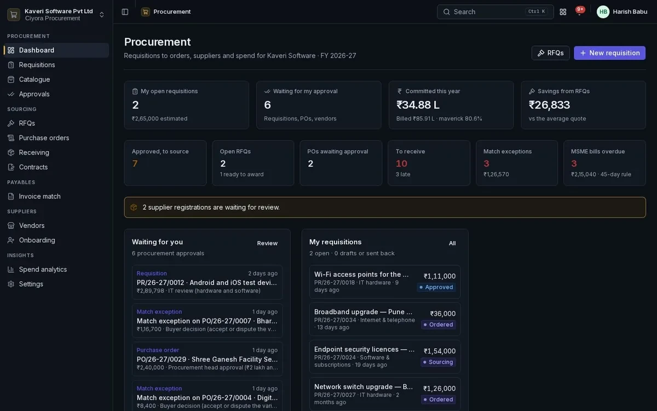
Task: Click the Settings sidebar icon
Action: 11,284
